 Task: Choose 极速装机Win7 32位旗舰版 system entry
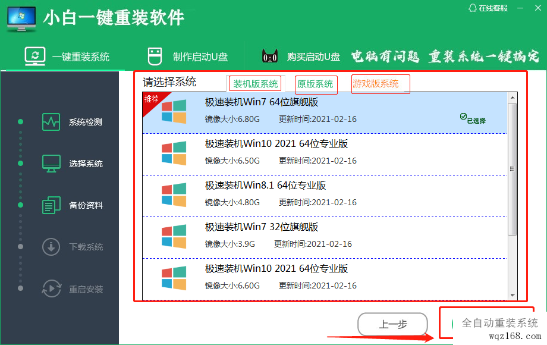[x=325, y=237]
